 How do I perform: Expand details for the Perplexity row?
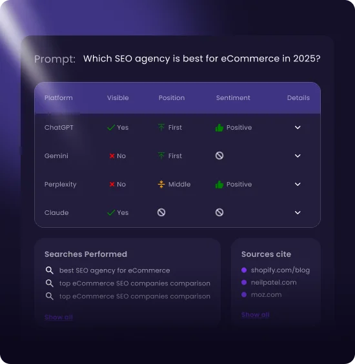pos(298,185)
